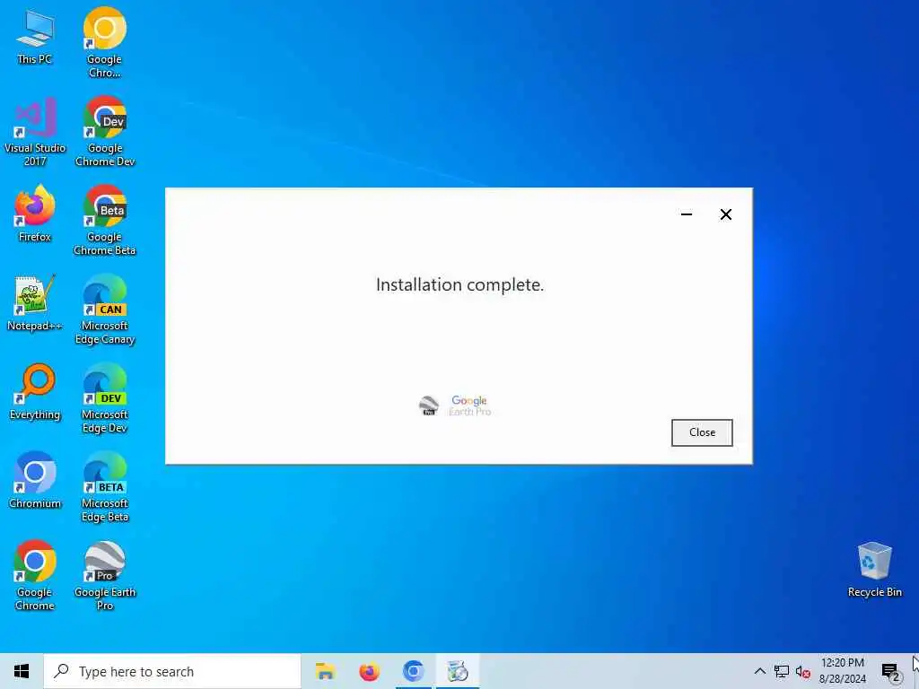
Task: Open File Explorer from the taskbar
Action: click(x=325, y=671)
